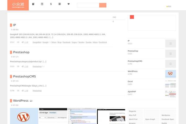The width and height of the screenshot is (186, 124).
Task: Select the Wordpress tag in the tag cloud
Action: 166,115
